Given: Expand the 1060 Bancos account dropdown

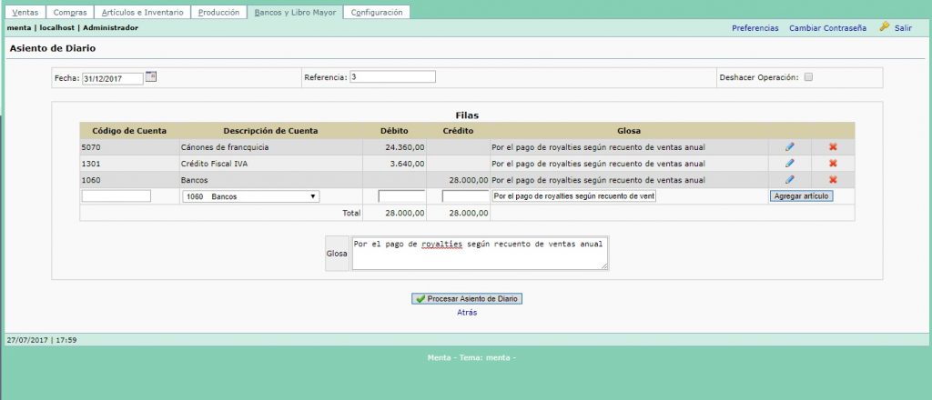Looking at the screenshot, I should pos(250,196).
